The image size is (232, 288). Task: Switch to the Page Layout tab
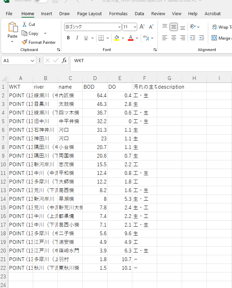[x=89, y=14]
